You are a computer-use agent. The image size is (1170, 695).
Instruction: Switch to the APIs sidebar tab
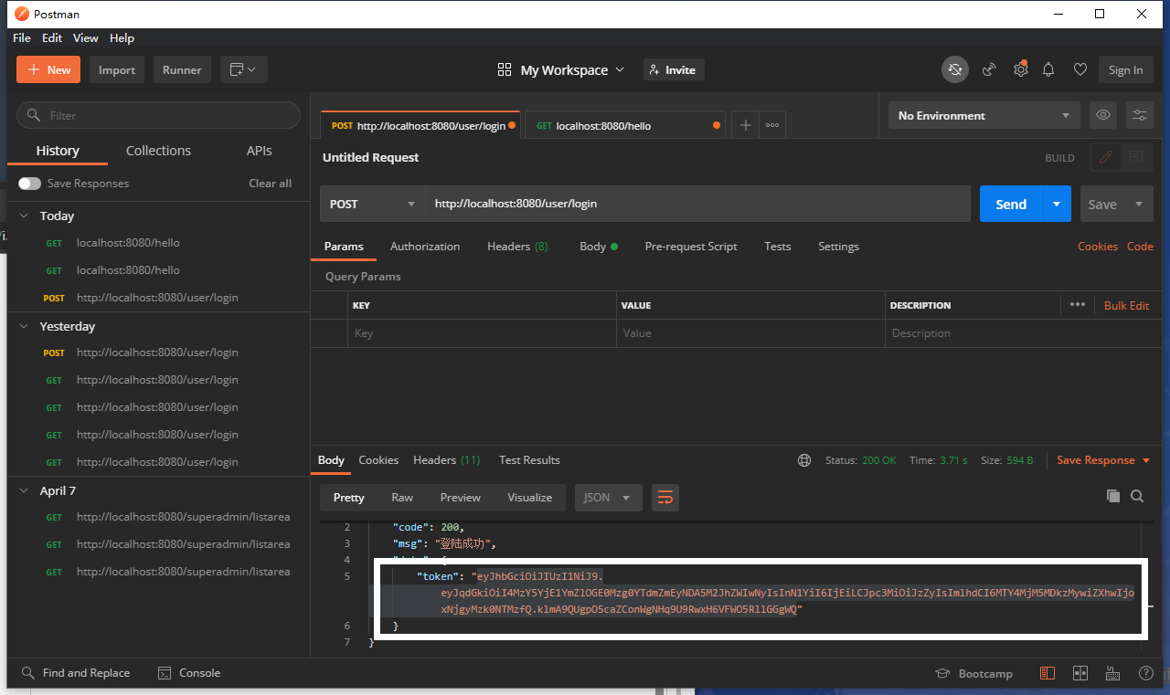[x=260, y=151]
